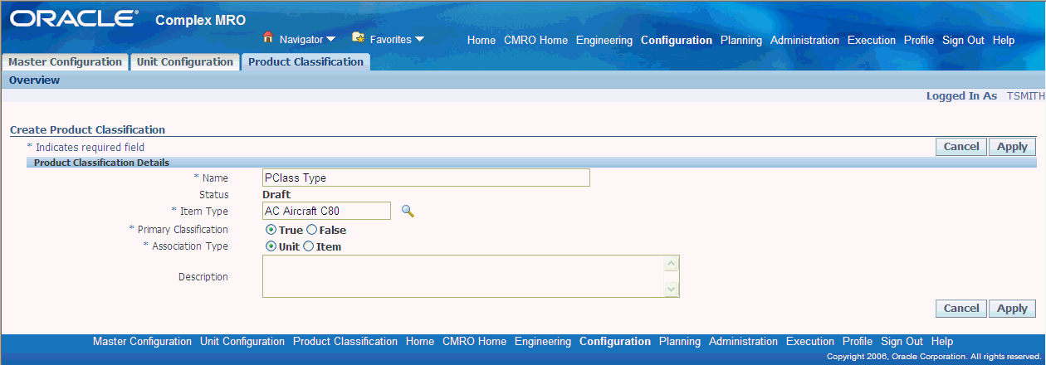This screenshot has width=1046, height=365.
Task: Click Administration in the footer links
Action: coord(743,342)
